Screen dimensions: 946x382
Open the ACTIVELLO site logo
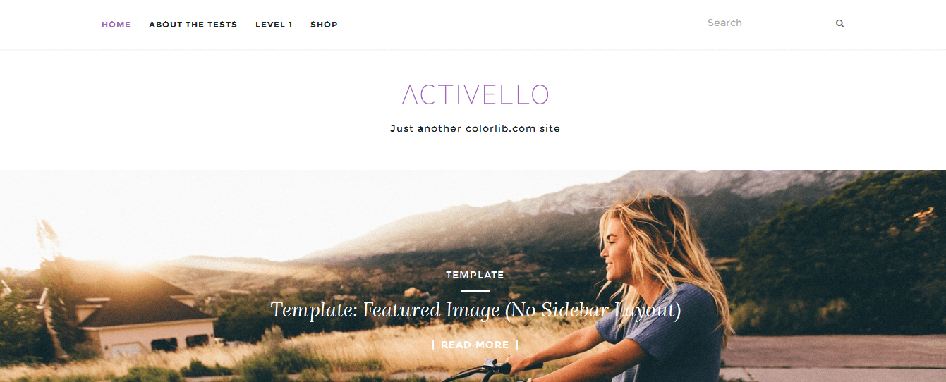click(x=475, y=94)
